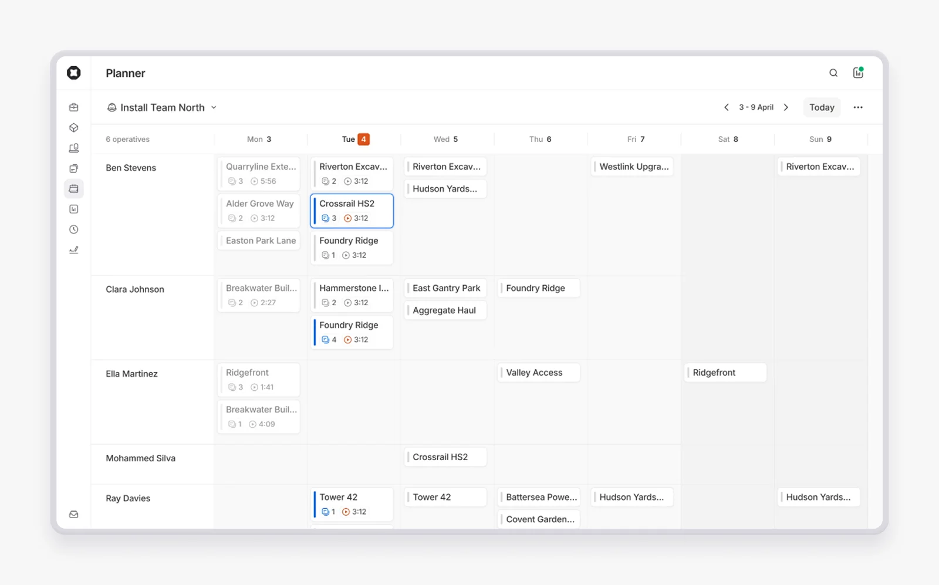
Task: Open the inbox envelope icon at bottom left
Action: tap(73, 514)
